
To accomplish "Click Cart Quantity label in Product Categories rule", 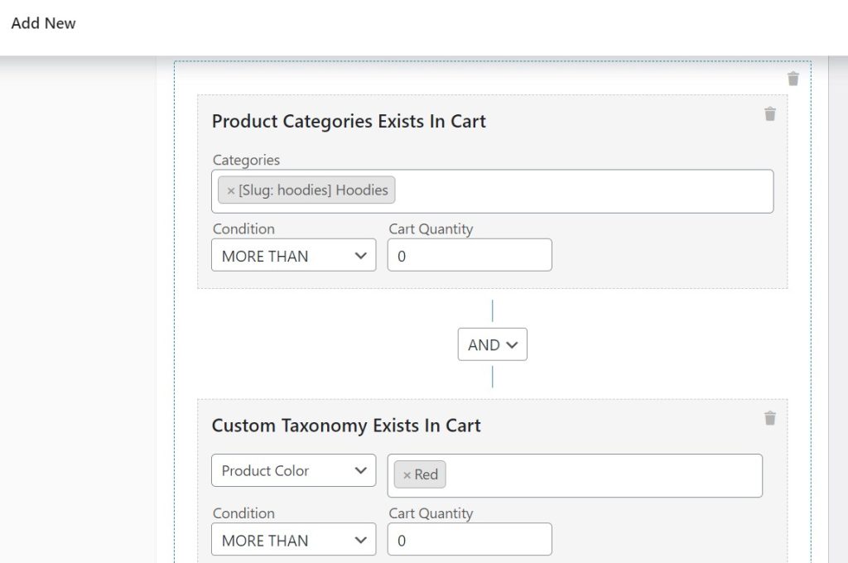I will tap(431, 229).
